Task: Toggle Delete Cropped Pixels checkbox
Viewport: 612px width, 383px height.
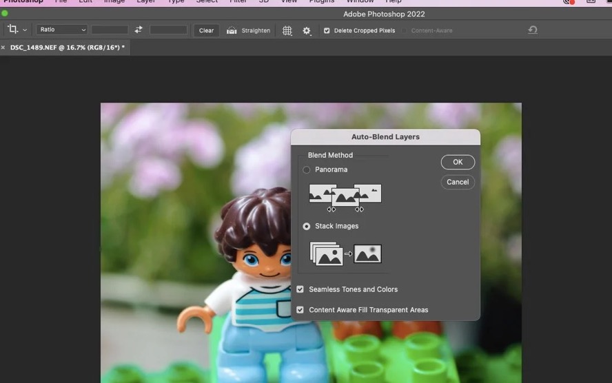Action: (327, 30)
